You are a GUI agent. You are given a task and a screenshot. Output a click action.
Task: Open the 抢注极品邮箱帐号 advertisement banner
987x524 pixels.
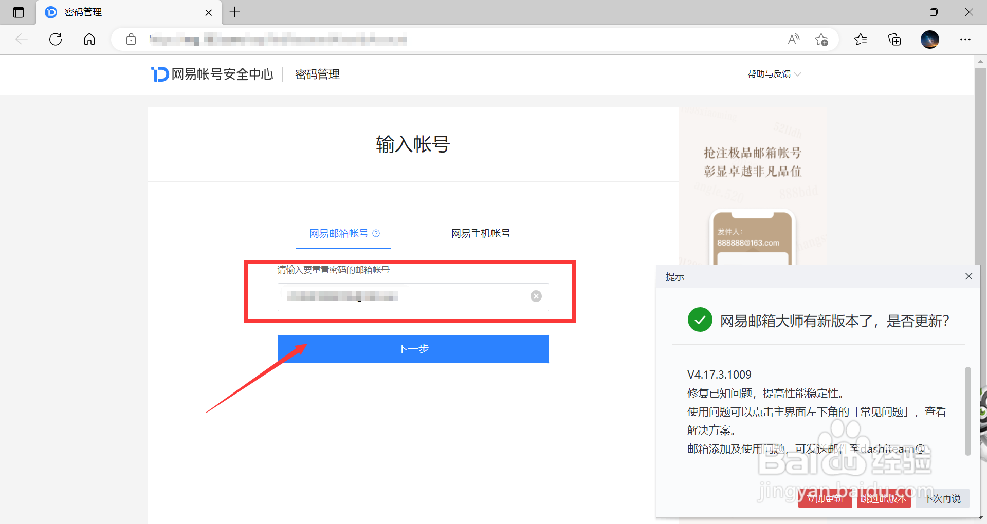[753, 186]
